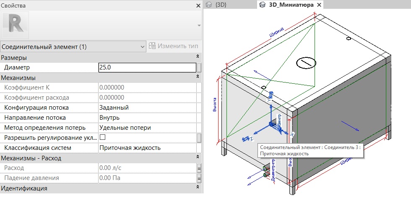Collapse the Механизмы group header
The width and height of the screenshot is (411, 198).
point(198,77)
